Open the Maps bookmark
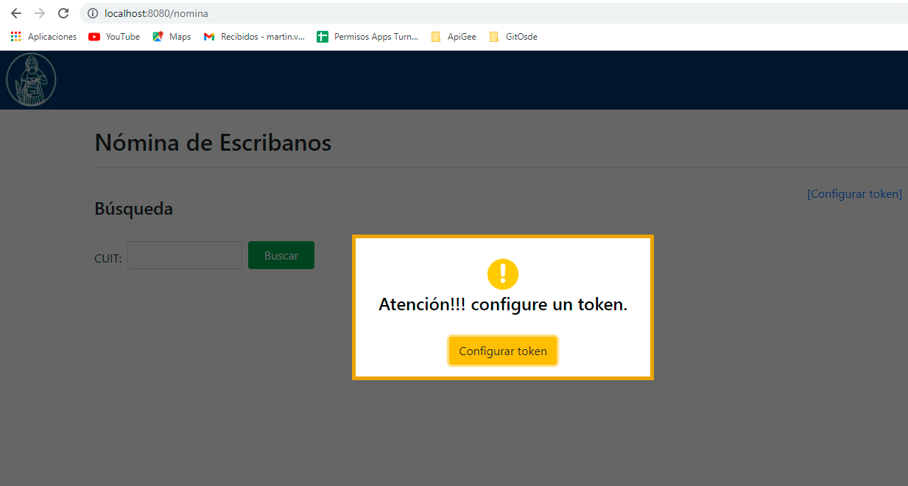 (171, 36)
